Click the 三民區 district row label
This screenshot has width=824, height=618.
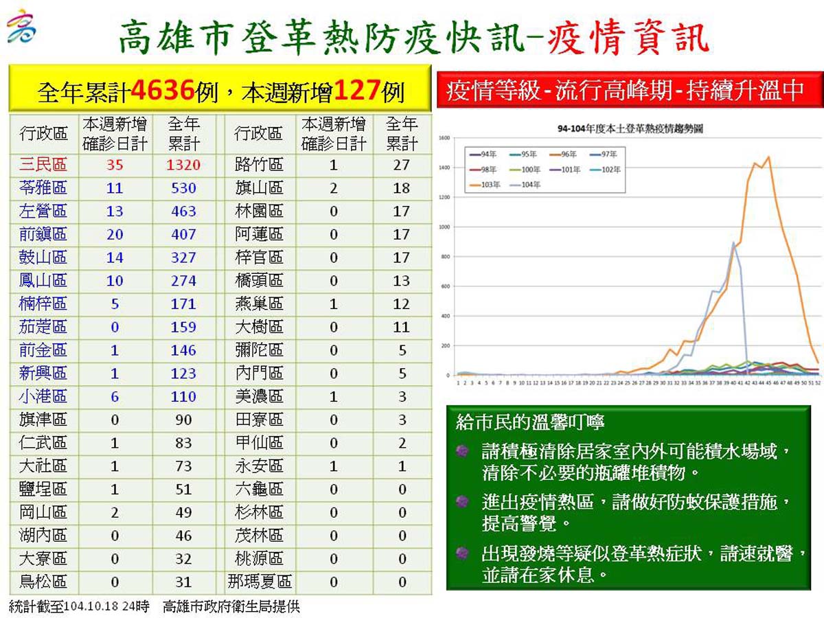tap(43, 165)
